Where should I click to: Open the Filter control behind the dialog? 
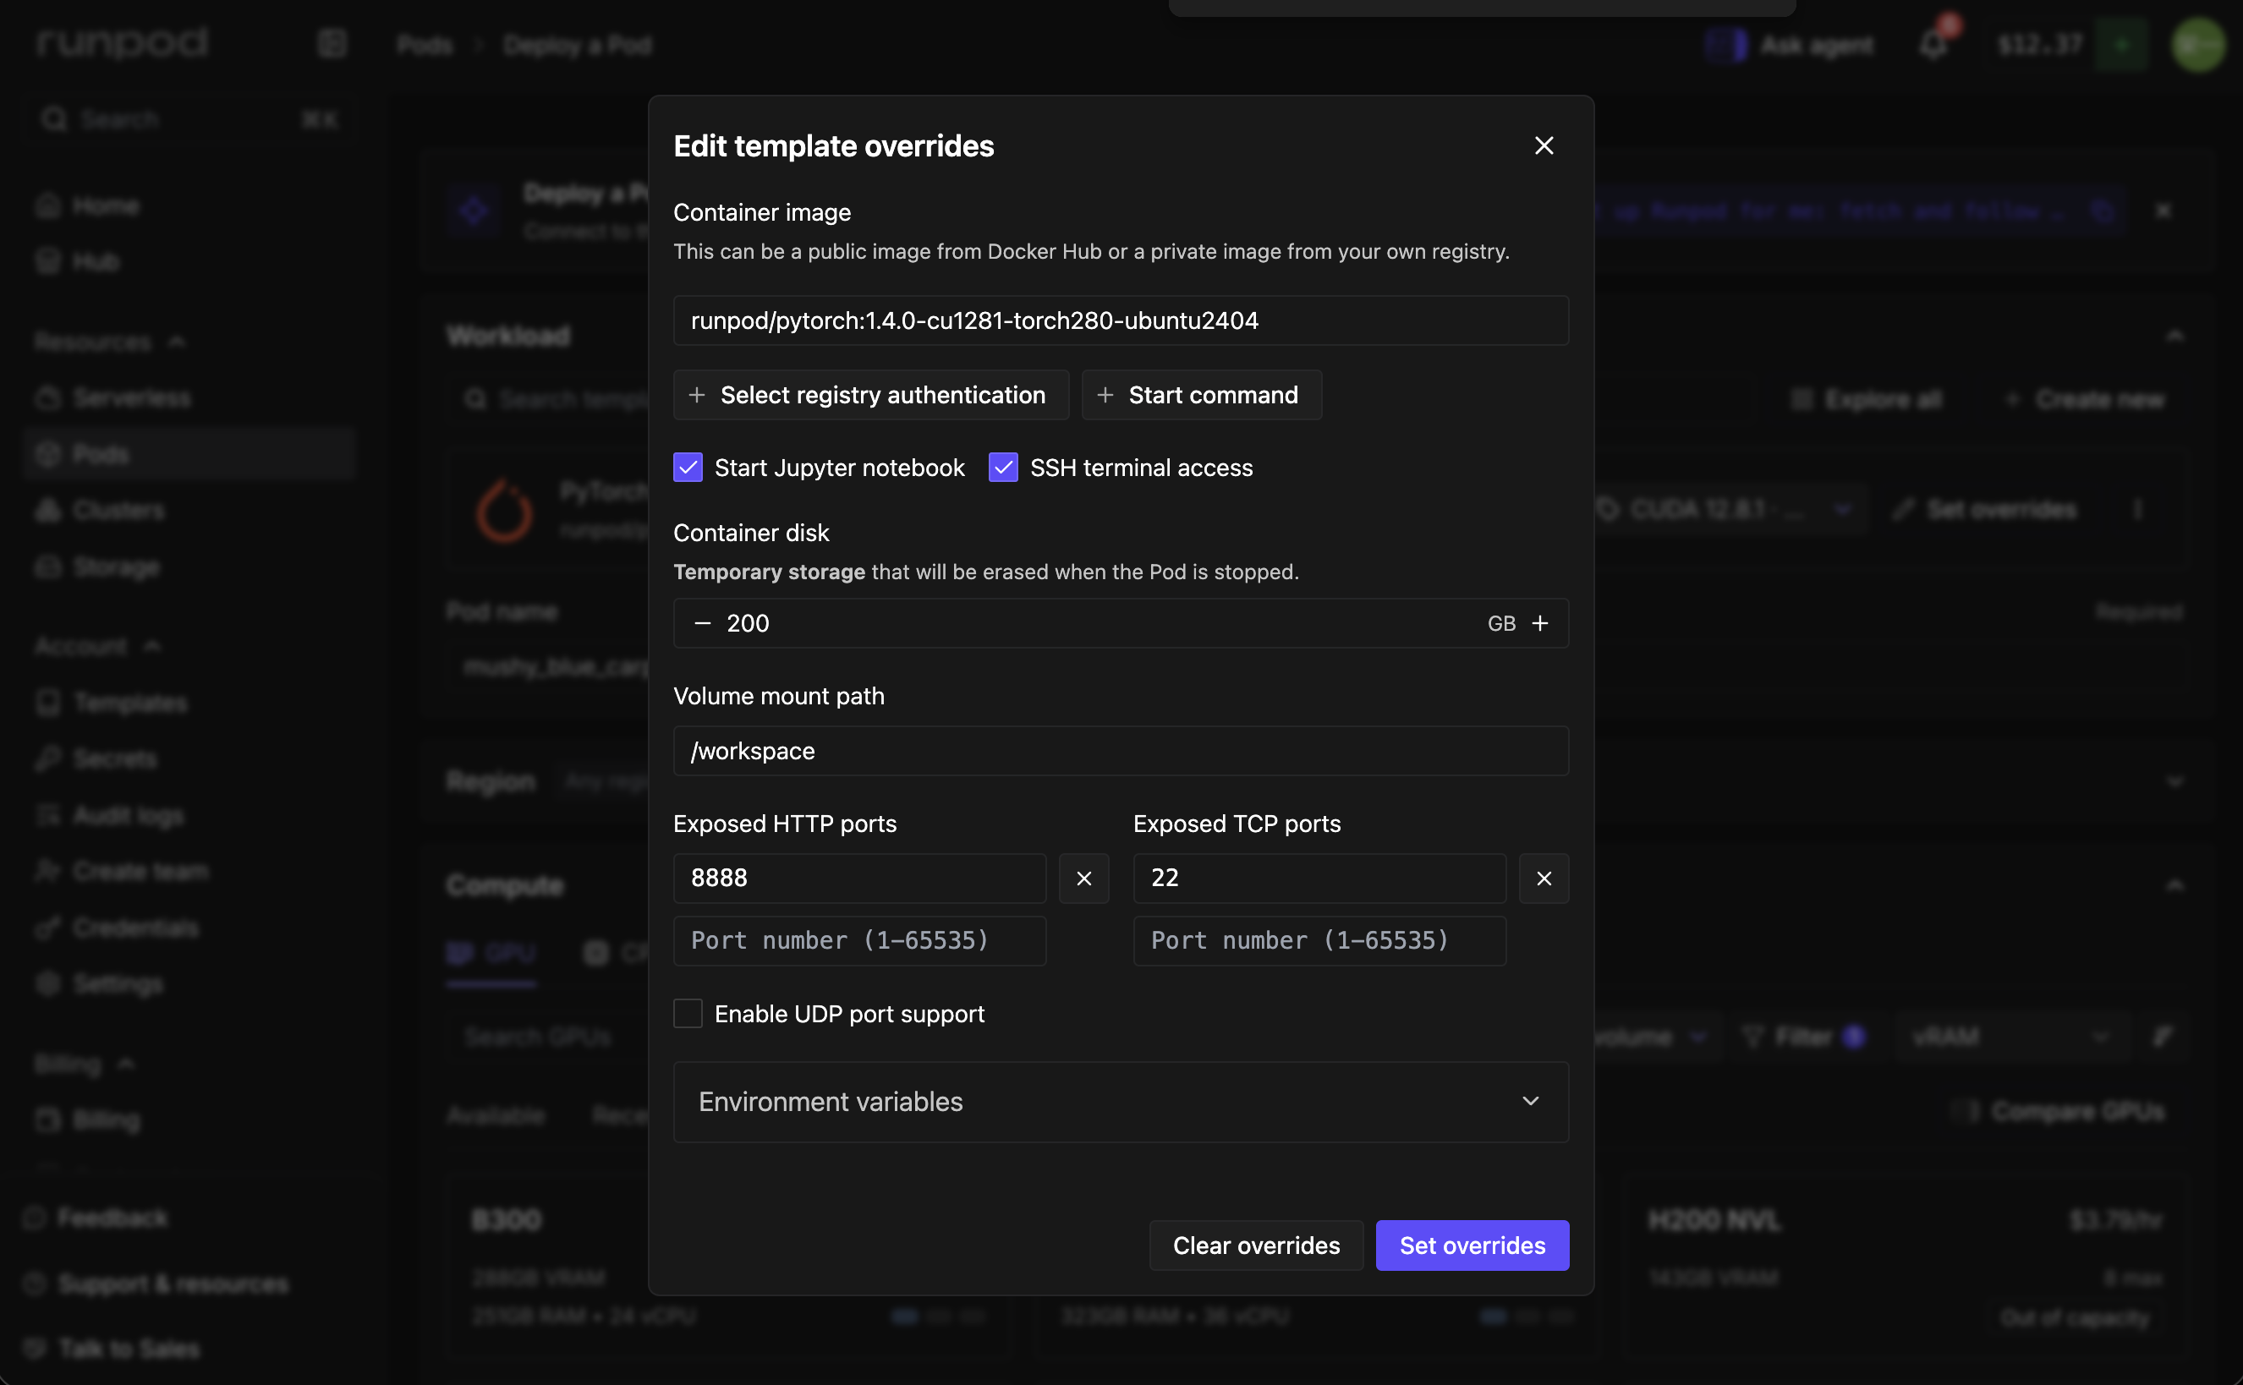pyautogui.click(x=1802, y=1037)
